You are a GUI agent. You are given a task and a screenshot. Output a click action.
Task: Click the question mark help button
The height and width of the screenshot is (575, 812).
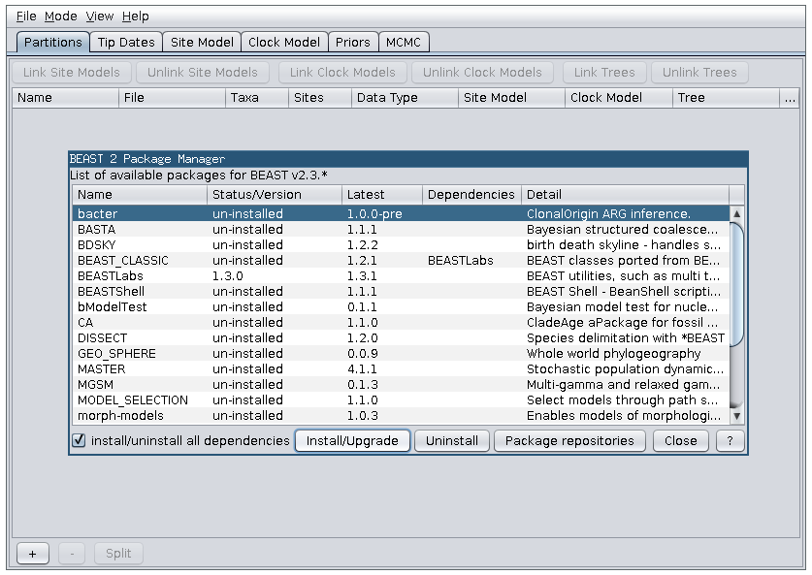731,441
